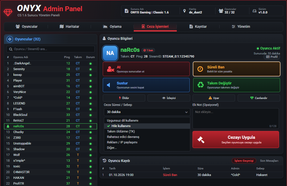Switch to Son Mesajları view
Screen dimensions: 287x186
coord(269,161)
